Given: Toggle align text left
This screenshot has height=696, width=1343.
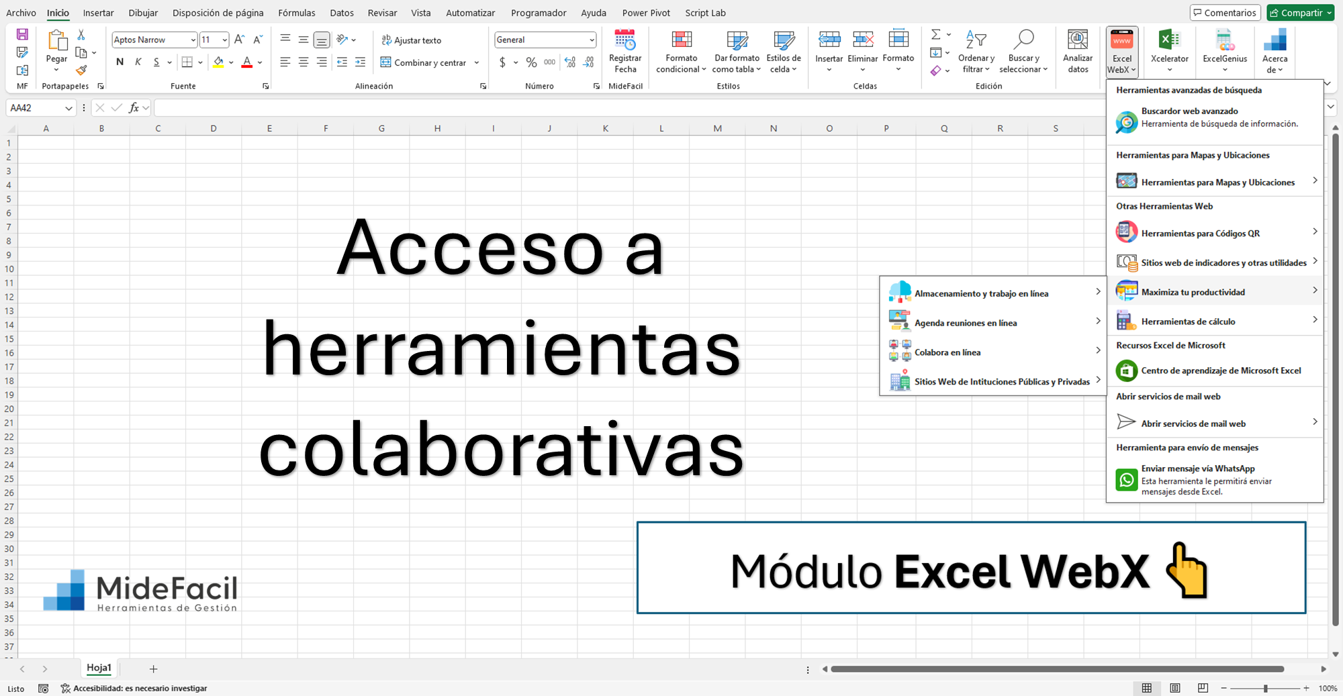Looking at the screenshot, I should (285, 62).
